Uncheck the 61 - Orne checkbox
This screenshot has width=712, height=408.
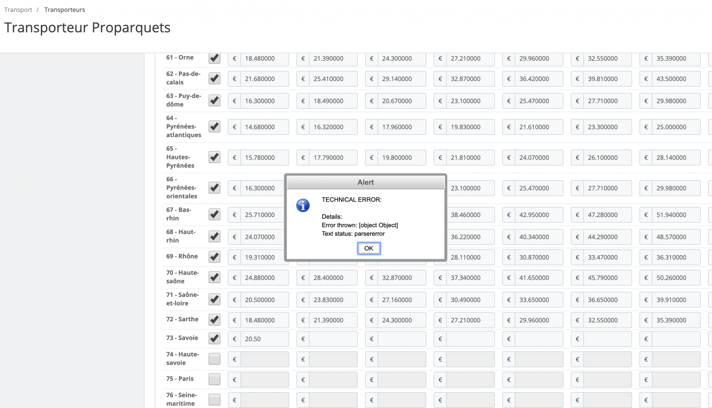(x=214, y=58)
